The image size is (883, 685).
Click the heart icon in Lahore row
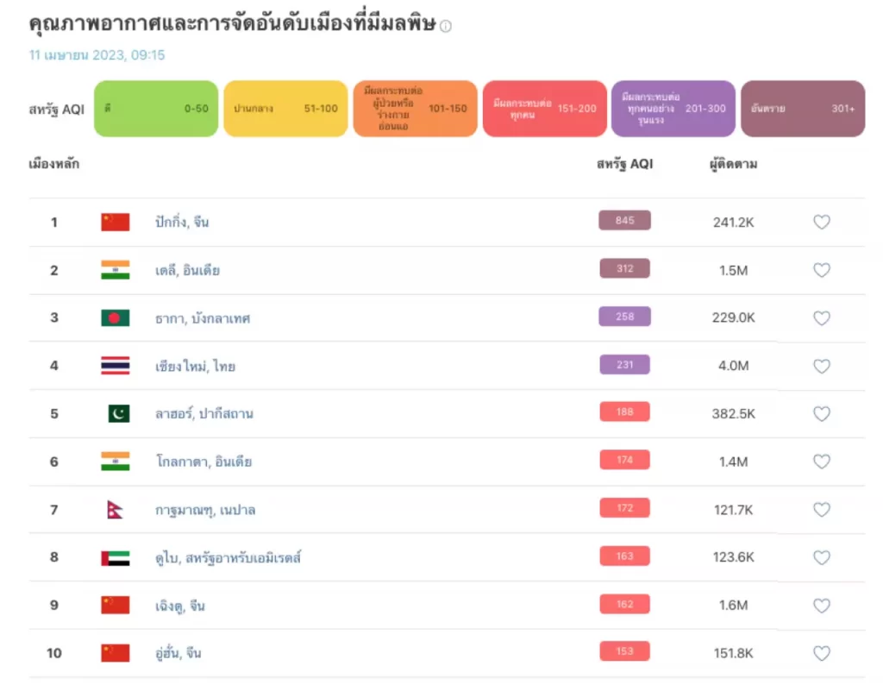(x=822, y=413)
